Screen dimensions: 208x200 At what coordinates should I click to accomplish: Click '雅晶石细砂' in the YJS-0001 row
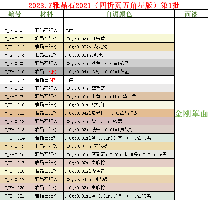pos(46,30)
